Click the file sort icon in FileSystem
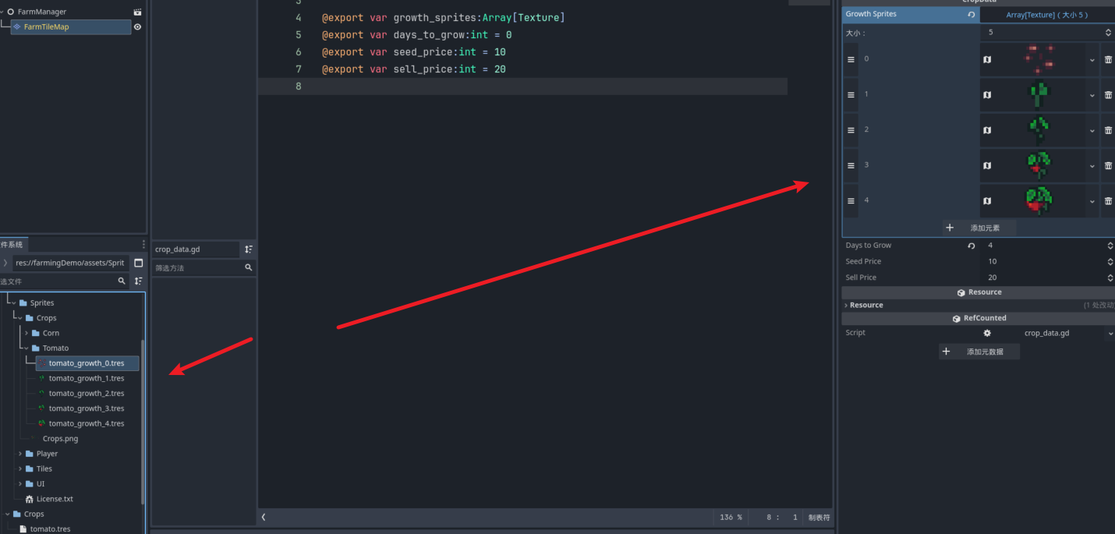Screen dimensions: 1115x534 138,281
